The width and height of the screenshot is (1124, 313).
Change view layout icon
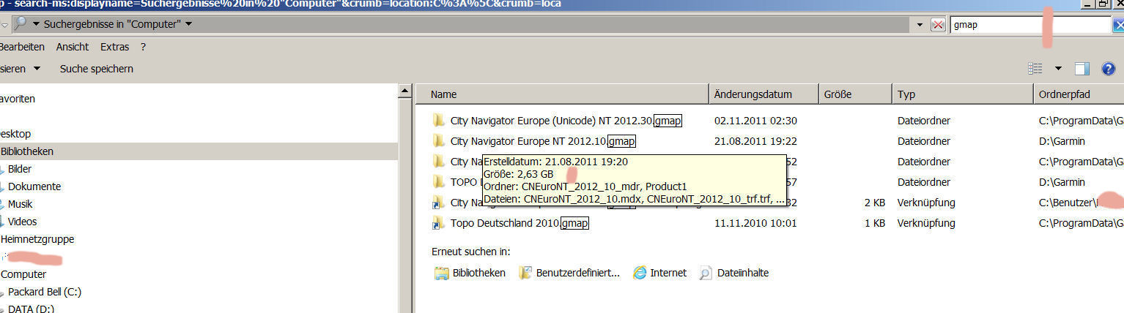pos(1035,69)
